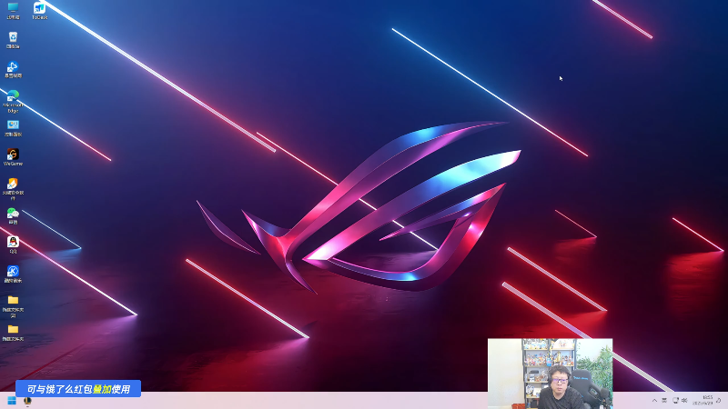Click the volume tray icon

[x=684, y=400]
